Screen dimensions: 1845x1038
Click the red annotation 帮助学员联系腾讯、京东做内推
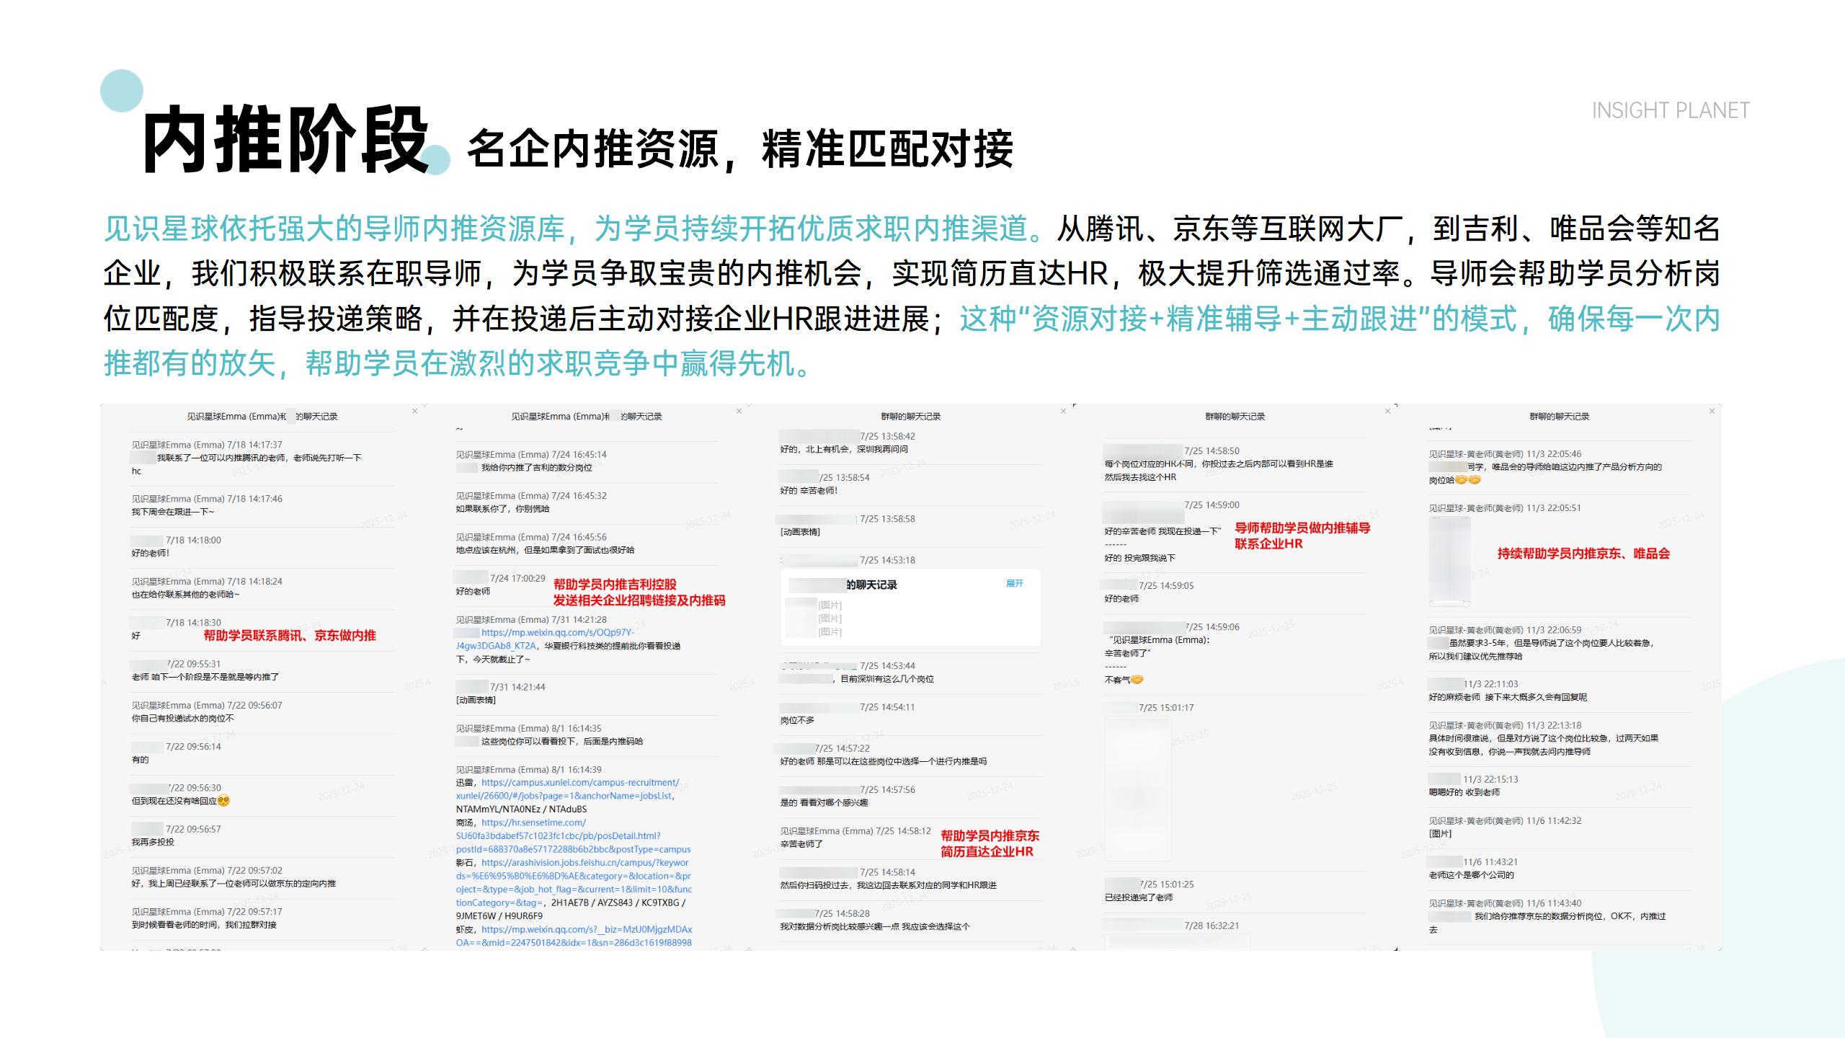tap(289, 636)
